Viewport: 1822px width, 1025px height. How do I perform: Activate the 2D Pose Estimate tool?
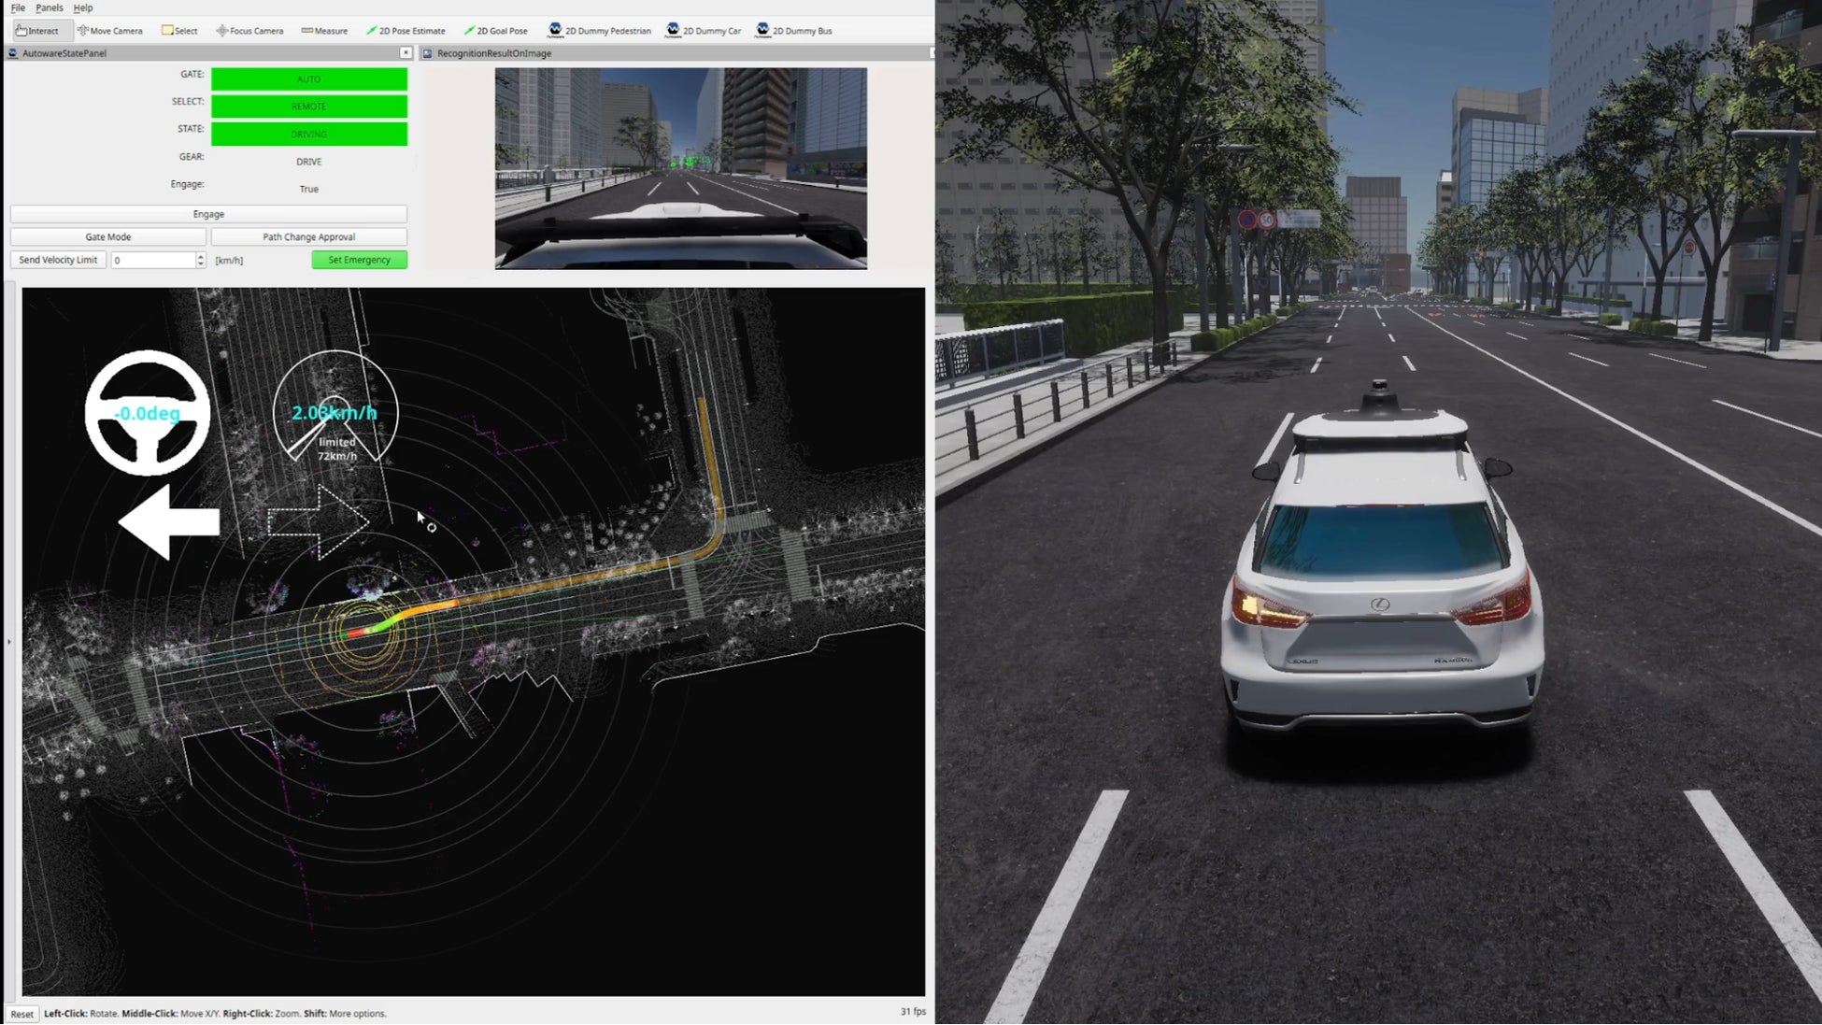[x=406, y=31]
